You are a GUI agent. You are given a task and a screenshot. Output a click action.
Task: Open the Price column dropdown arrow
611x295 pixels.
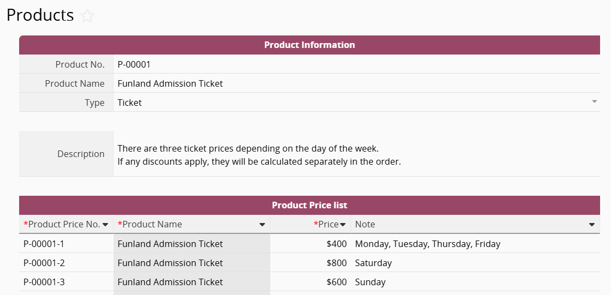point(343,225)
